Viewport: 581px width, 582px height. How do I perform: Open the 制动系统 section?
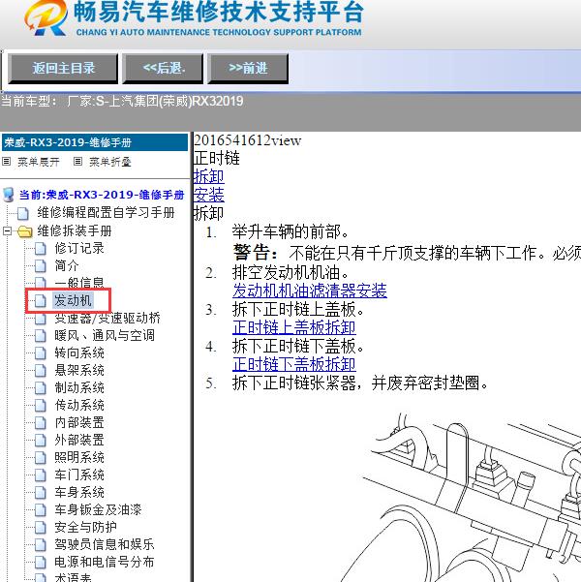(79, 387)
